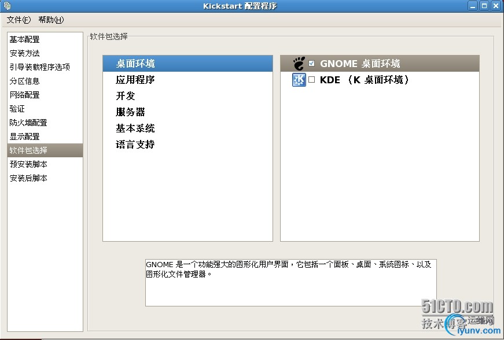Open 防火墙配置 section
Image resolution: width=504 pixels, height=340 pixels.
pyautogui.click(x=45, y=123)
